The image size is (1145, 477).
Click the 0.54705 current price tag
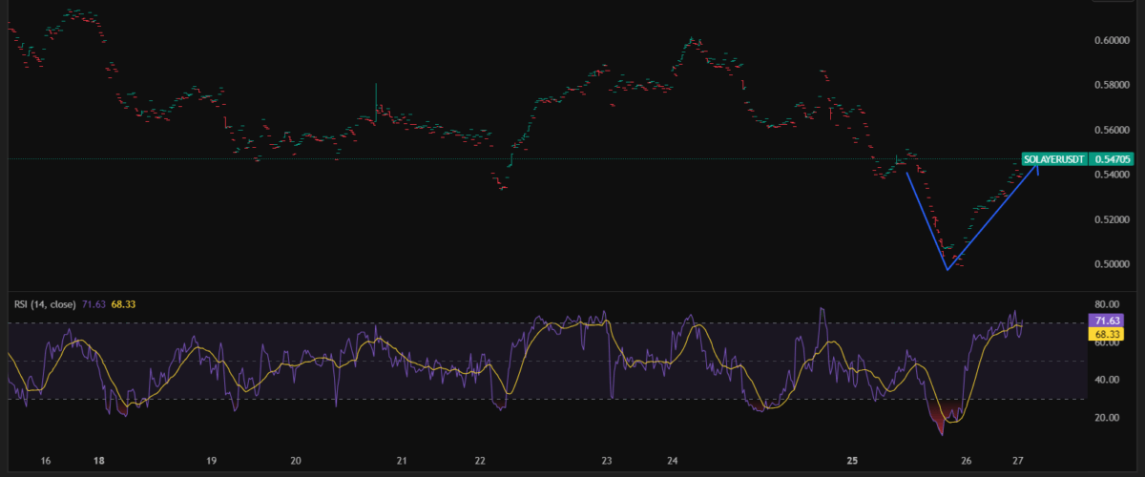(1109, 159)
